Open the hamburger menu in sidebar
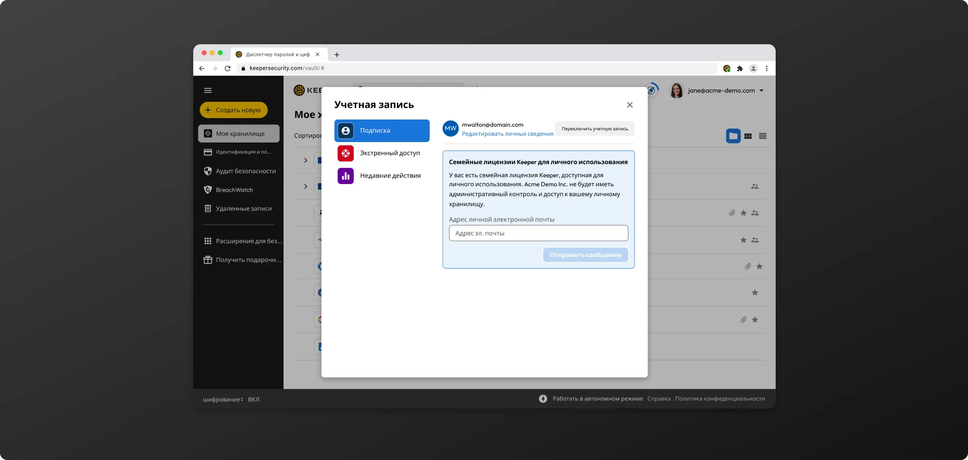This screenshot has height=460, width=968. point(208,91)
